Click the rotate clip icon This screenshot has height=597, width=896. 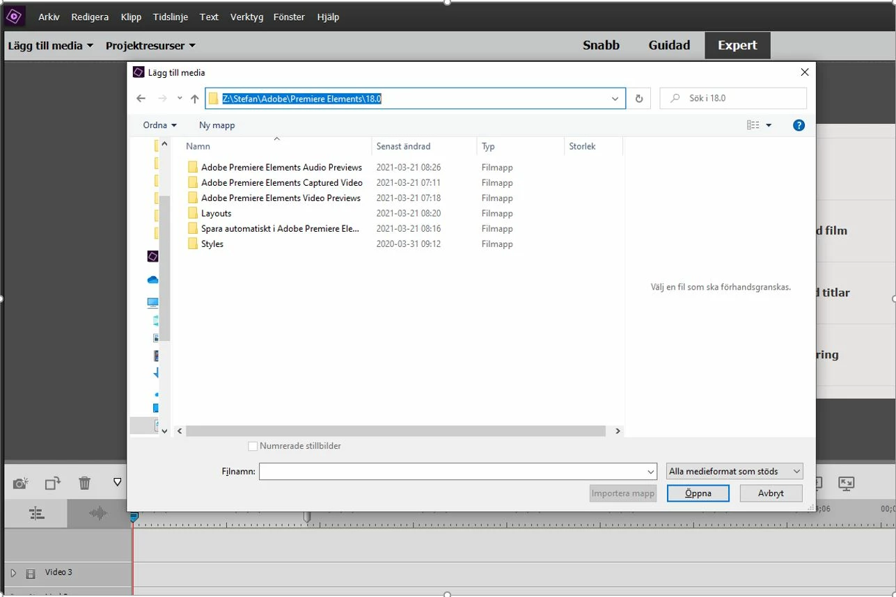point(53,483)
